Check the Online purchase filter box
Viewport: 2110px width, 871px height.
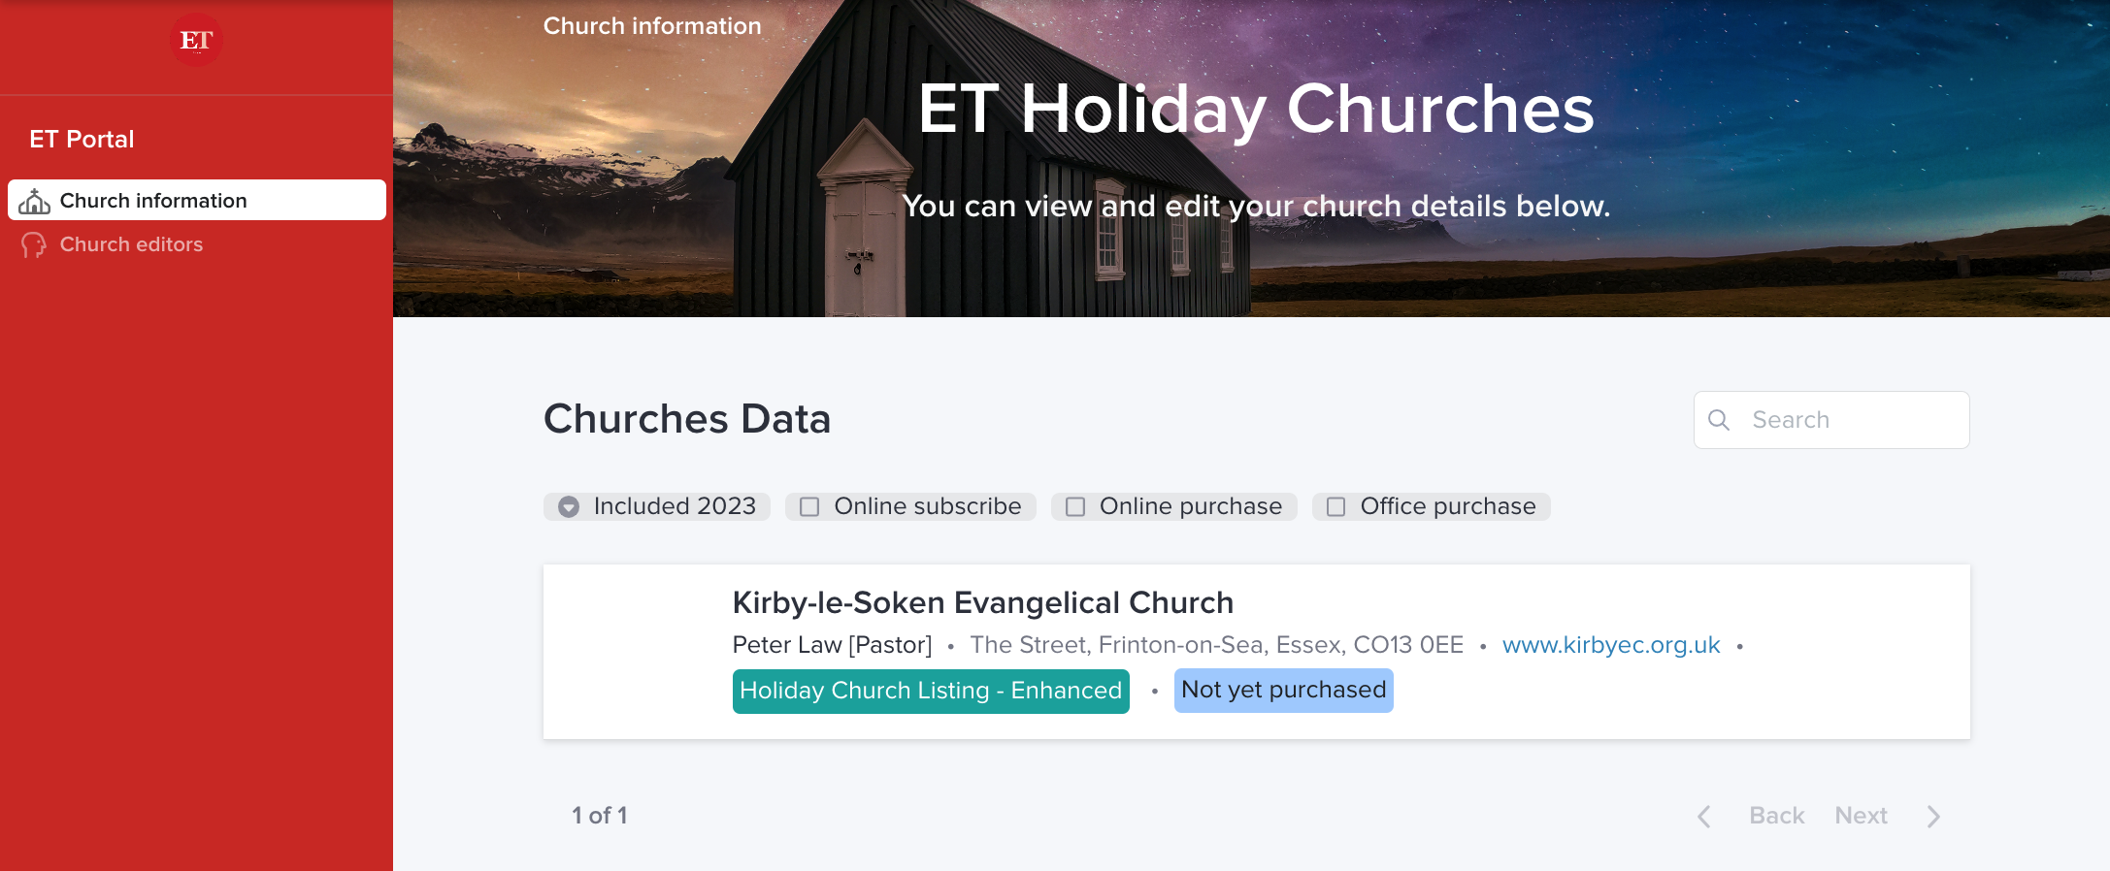(x=1075, y=506)
